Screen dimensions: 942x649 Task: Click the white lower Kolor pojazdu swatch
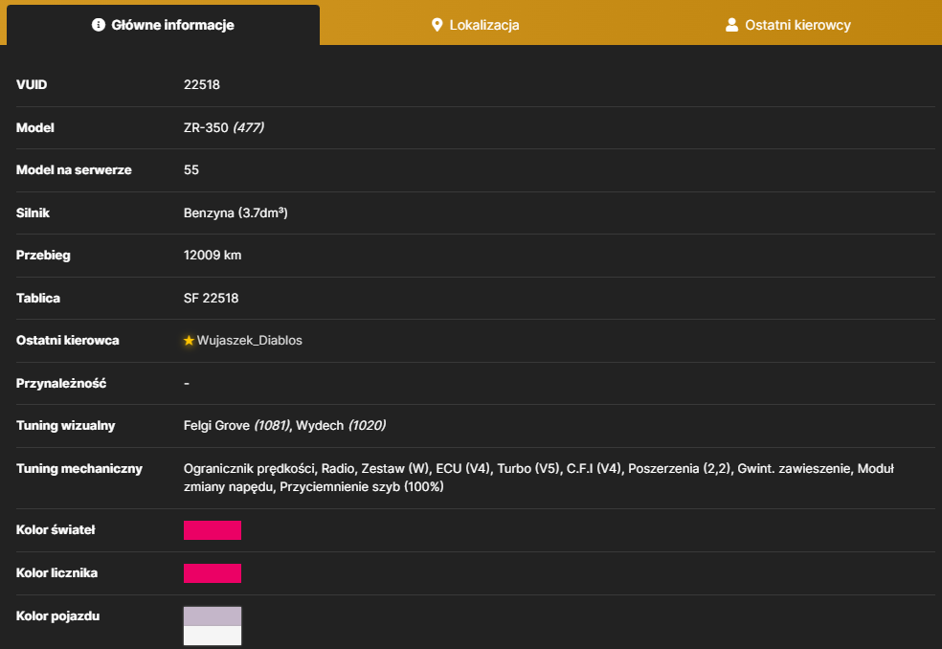pyautogui.click(x=213, y=636)
